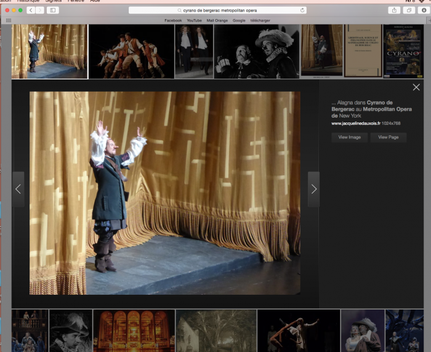
Task: Select the balcony stage scene thumbnail
Action: coord(30,331)
